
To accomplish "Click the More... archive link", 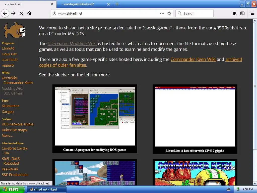I will click(7, 135).
